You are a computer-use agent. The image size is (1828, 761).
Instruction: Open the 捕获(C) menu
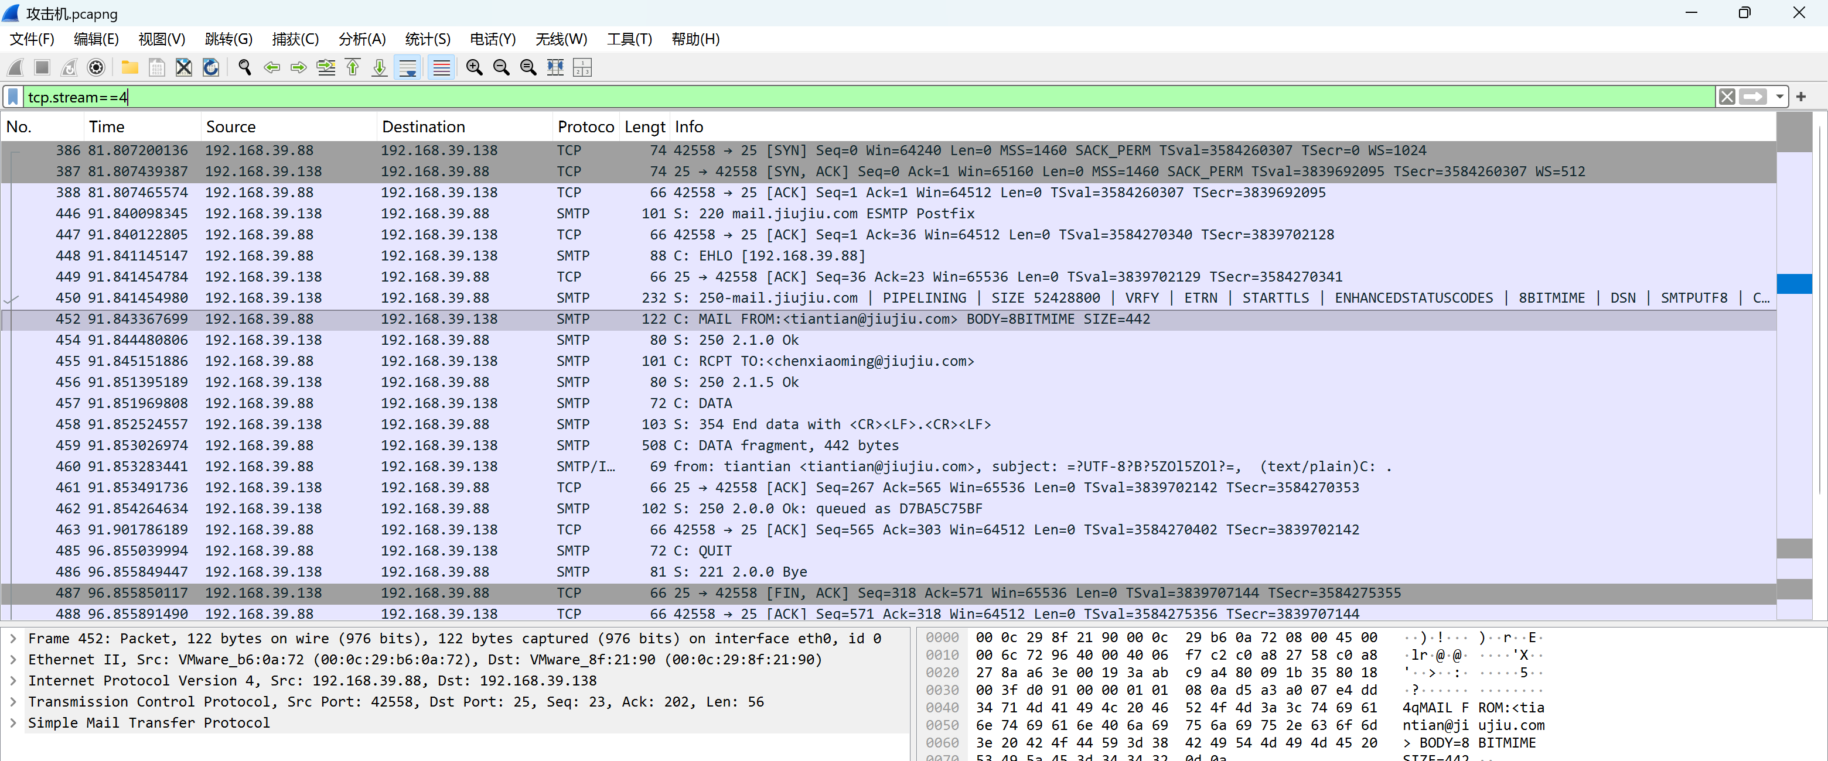295,39
